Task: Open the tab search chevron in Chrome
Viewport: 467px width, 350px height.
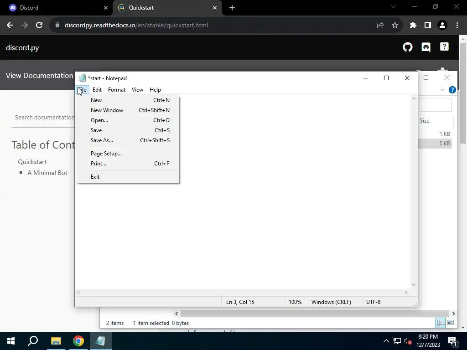Action: [x=394, y=6]
